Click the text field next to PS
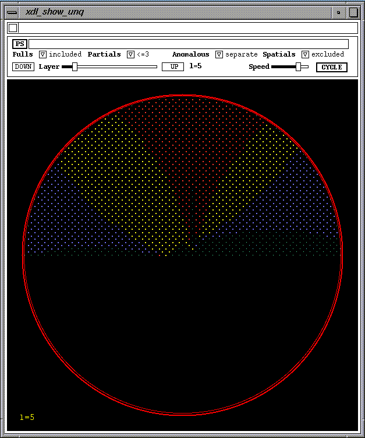Image resolution: width=365 pixels, height=438 pixels. (188, 44)
